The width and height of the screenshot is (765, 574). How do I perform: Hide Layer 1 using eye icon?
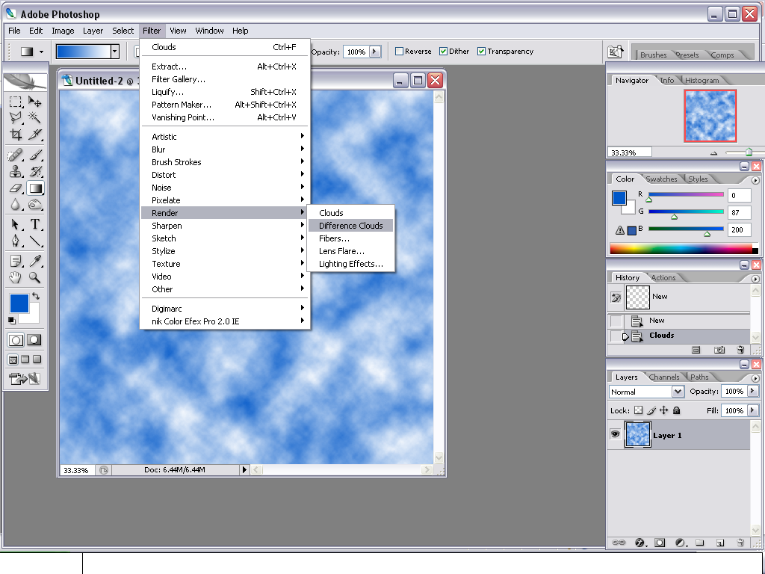click(x=616, y=434)
